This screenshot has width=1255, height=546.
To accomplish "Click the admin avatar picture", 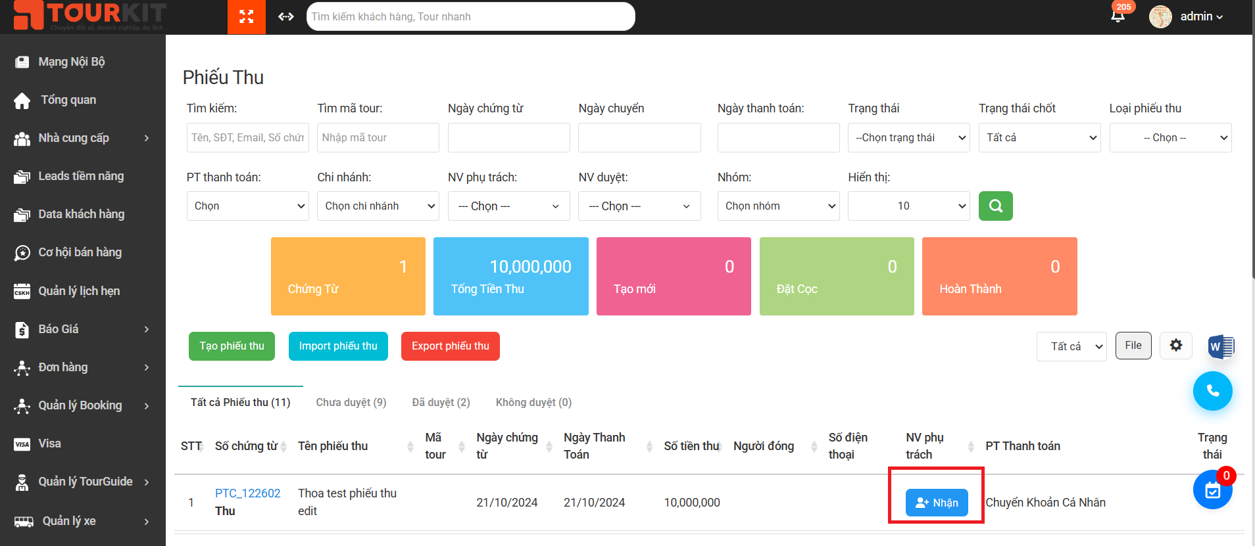I will click(1160, 16).
